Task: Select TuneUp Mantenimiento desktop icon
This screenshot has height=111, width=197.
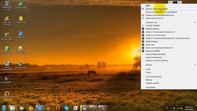Action: (x=7, y=66)
